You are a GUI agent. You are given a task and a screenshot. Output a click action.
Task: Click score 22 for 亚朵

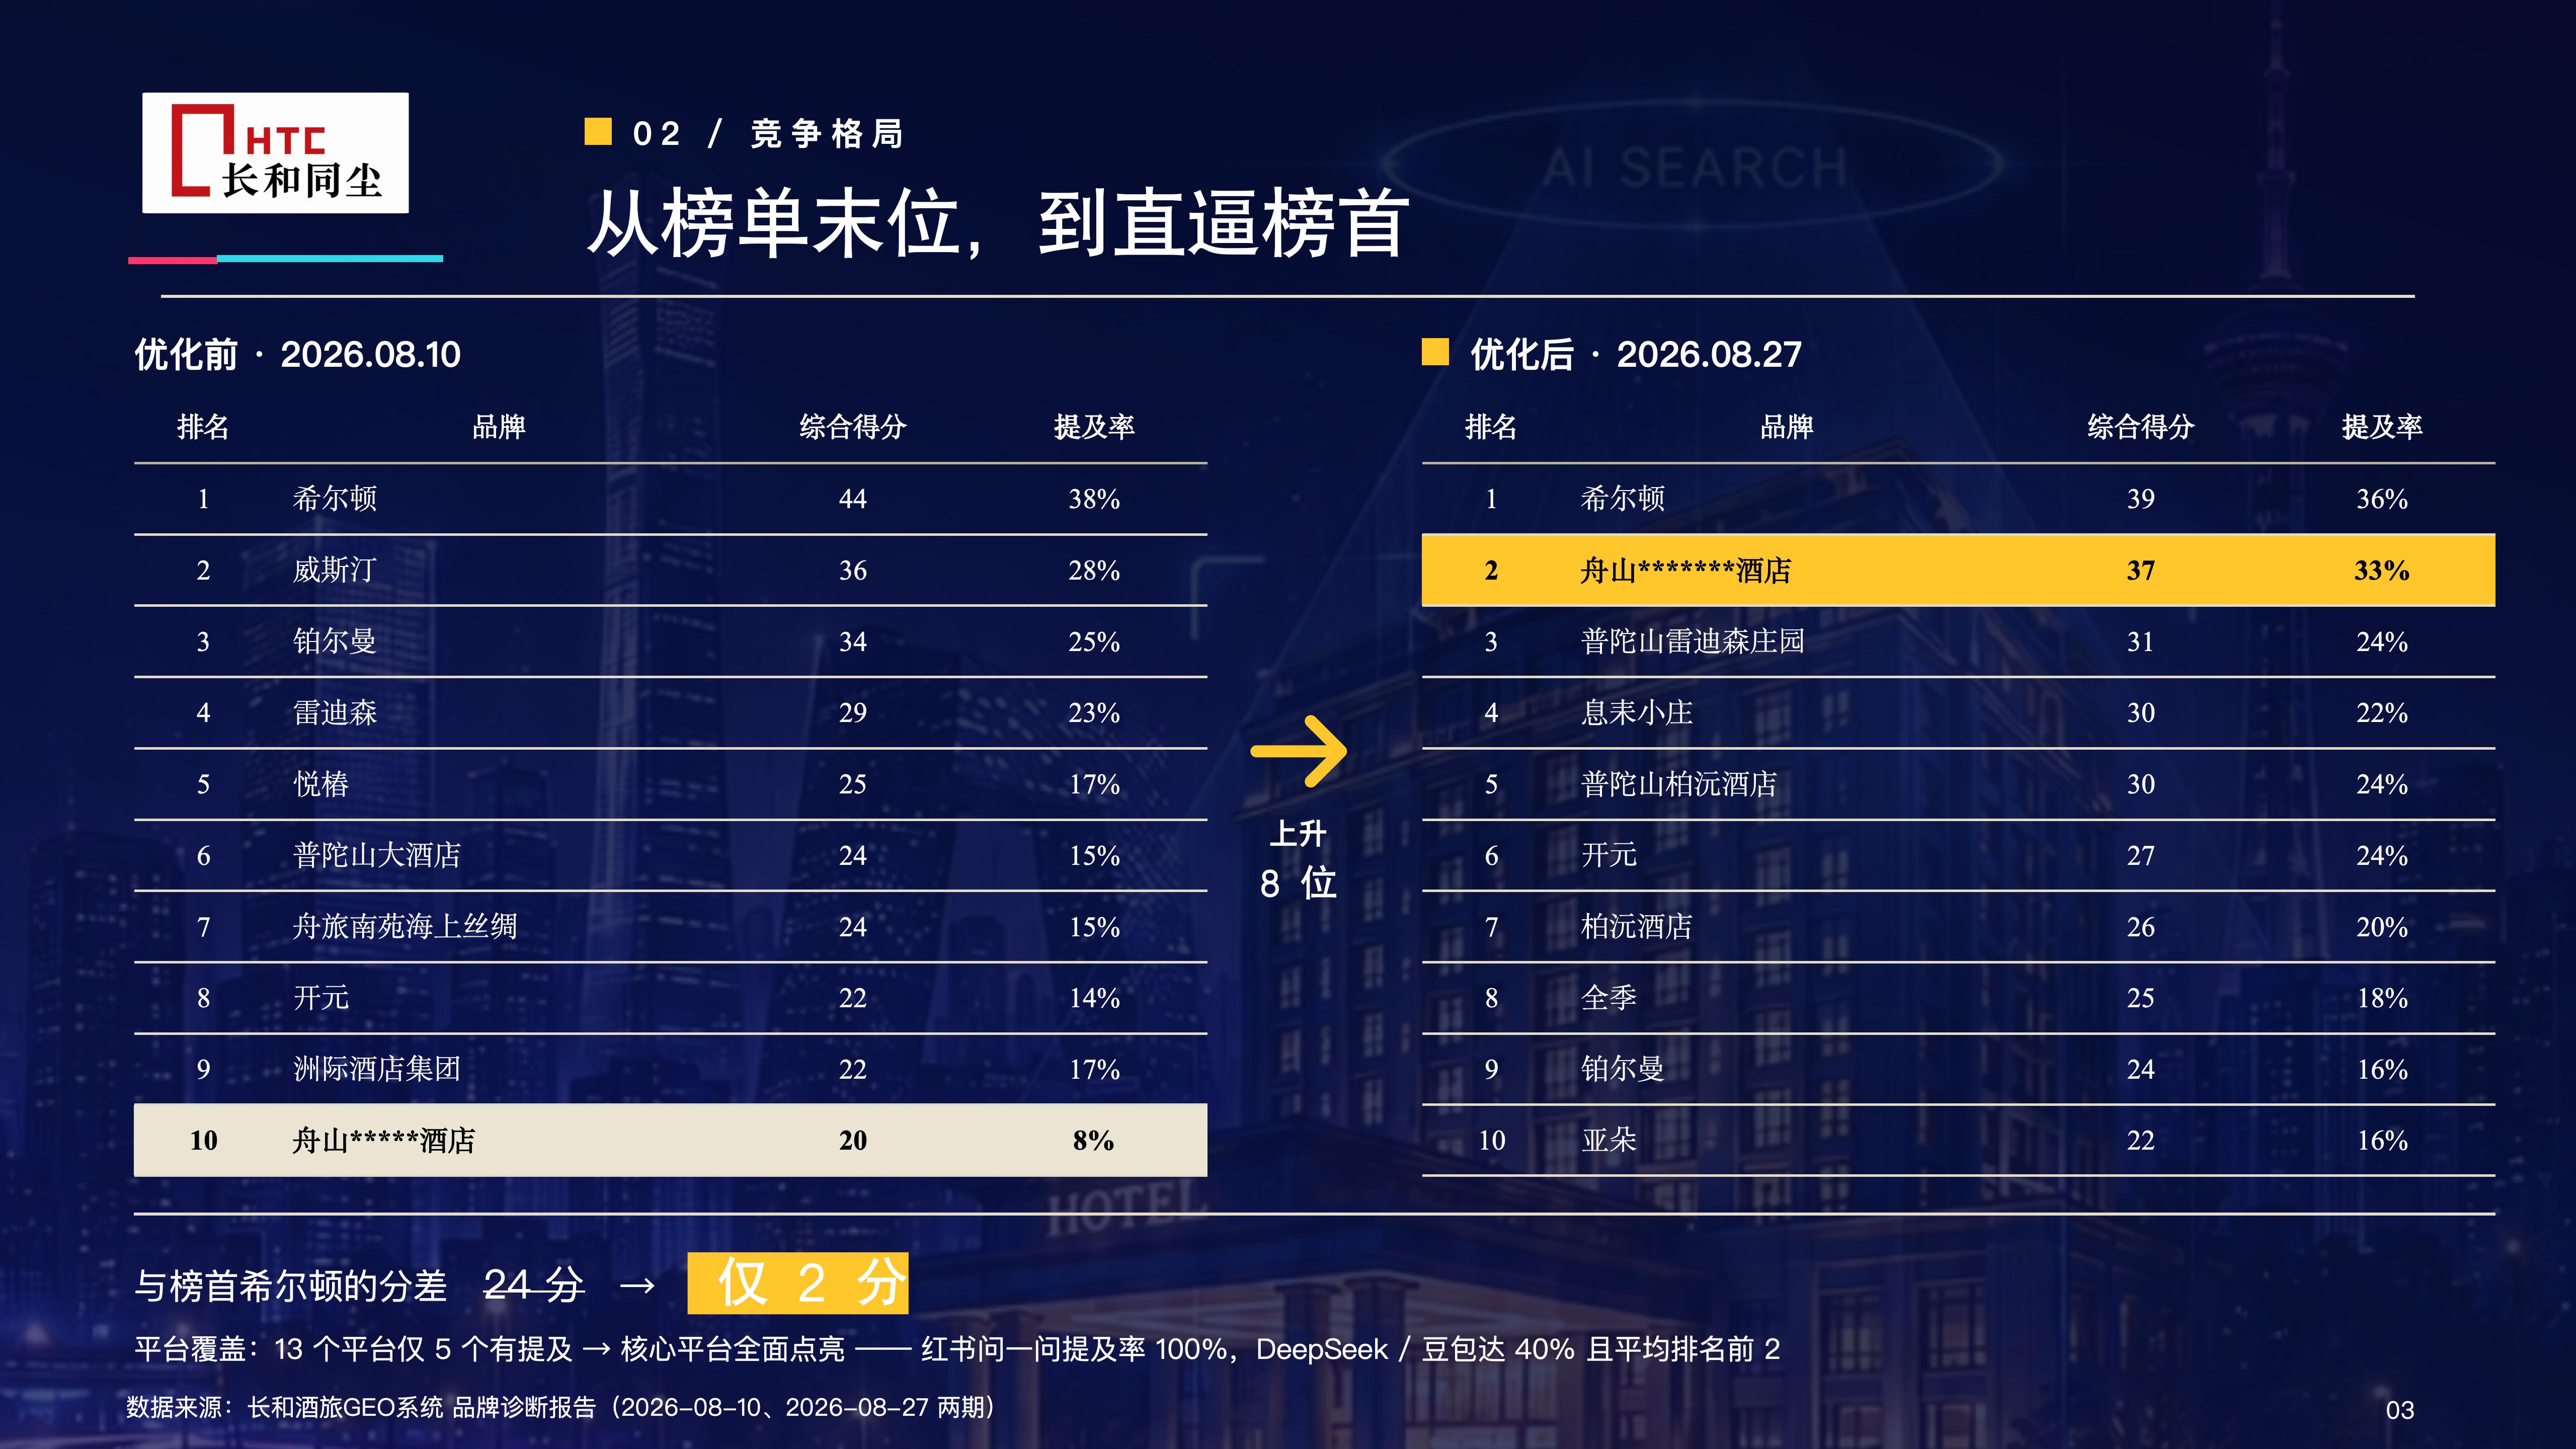tap(2141, 1141)
